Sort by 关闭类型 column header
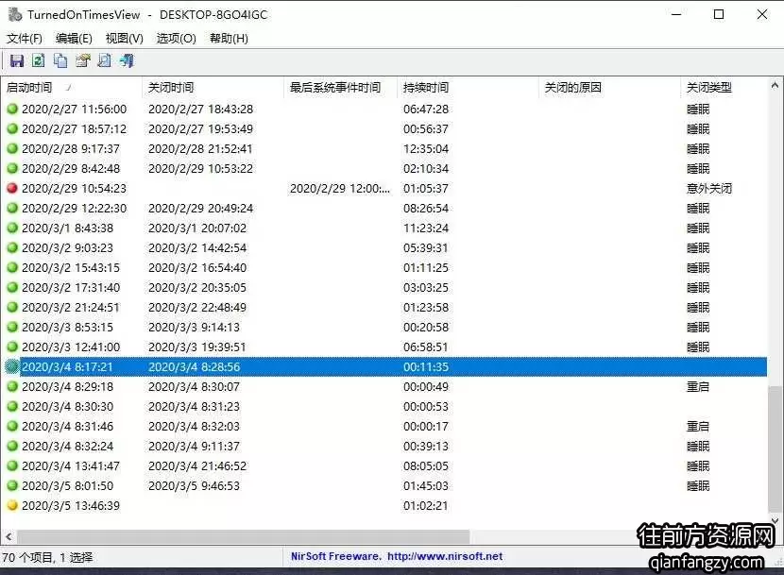 [724, 88]
